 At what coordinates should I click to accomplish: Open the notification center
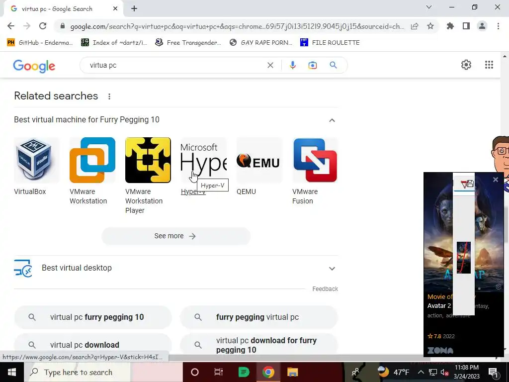[493, 372]
